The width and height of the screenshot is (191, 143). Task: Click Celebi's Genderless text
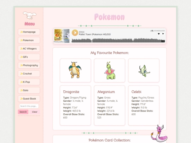tap(147, 101)
